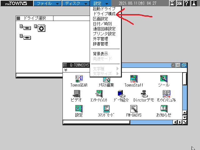Click the scroll left arrow in Q:TOWNSSYS window
Screen dimensions: 200x150
tap(175, 122)
